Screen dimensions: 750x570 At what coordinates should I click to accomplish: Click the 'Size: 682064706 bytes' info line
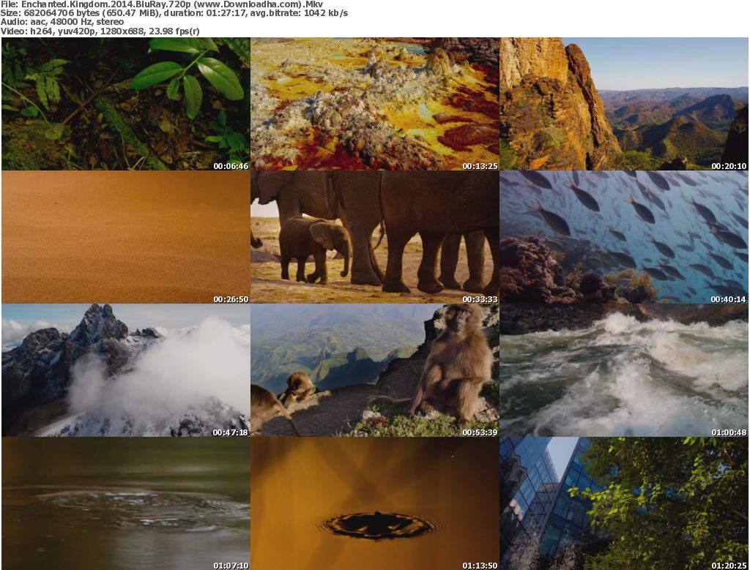pyautogui.click(x=174, y=13)
